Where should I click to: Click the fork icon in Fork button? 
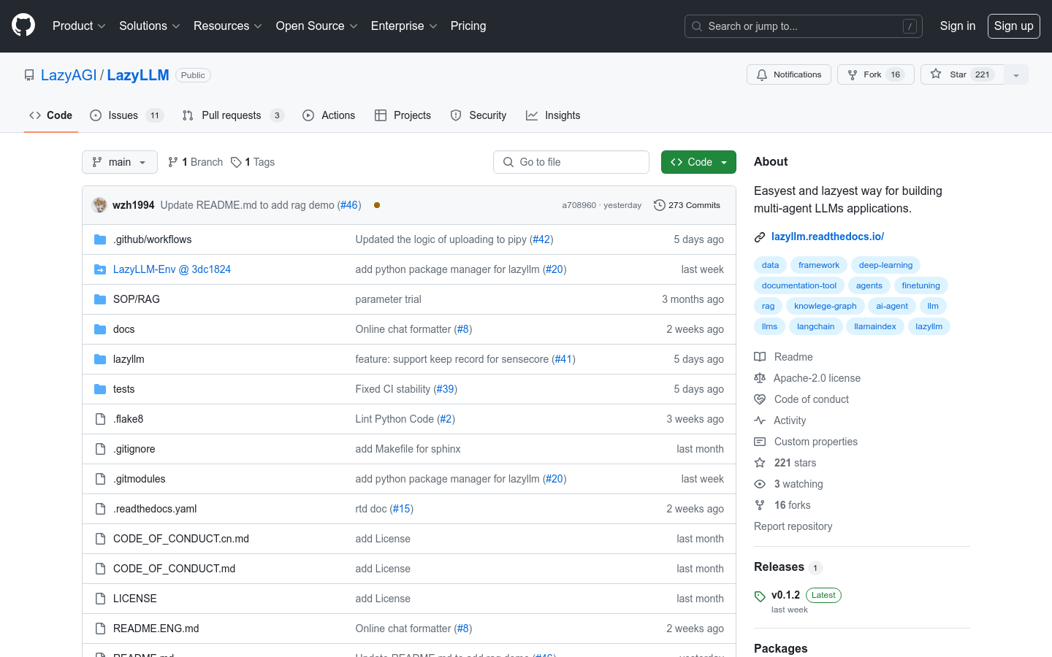(x=852, y=74)
